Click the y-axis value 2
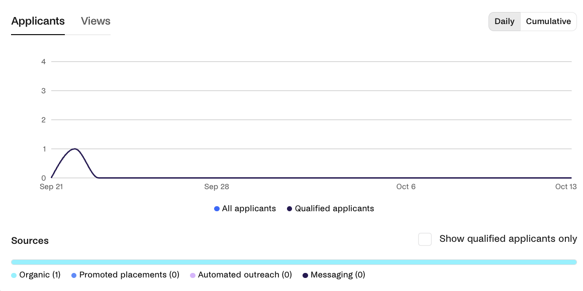Image resolution: width=583 pixels, height=291 pixels. coord(44,120)
